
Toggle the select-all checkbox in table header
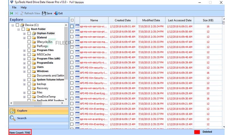tap(72, 20)
